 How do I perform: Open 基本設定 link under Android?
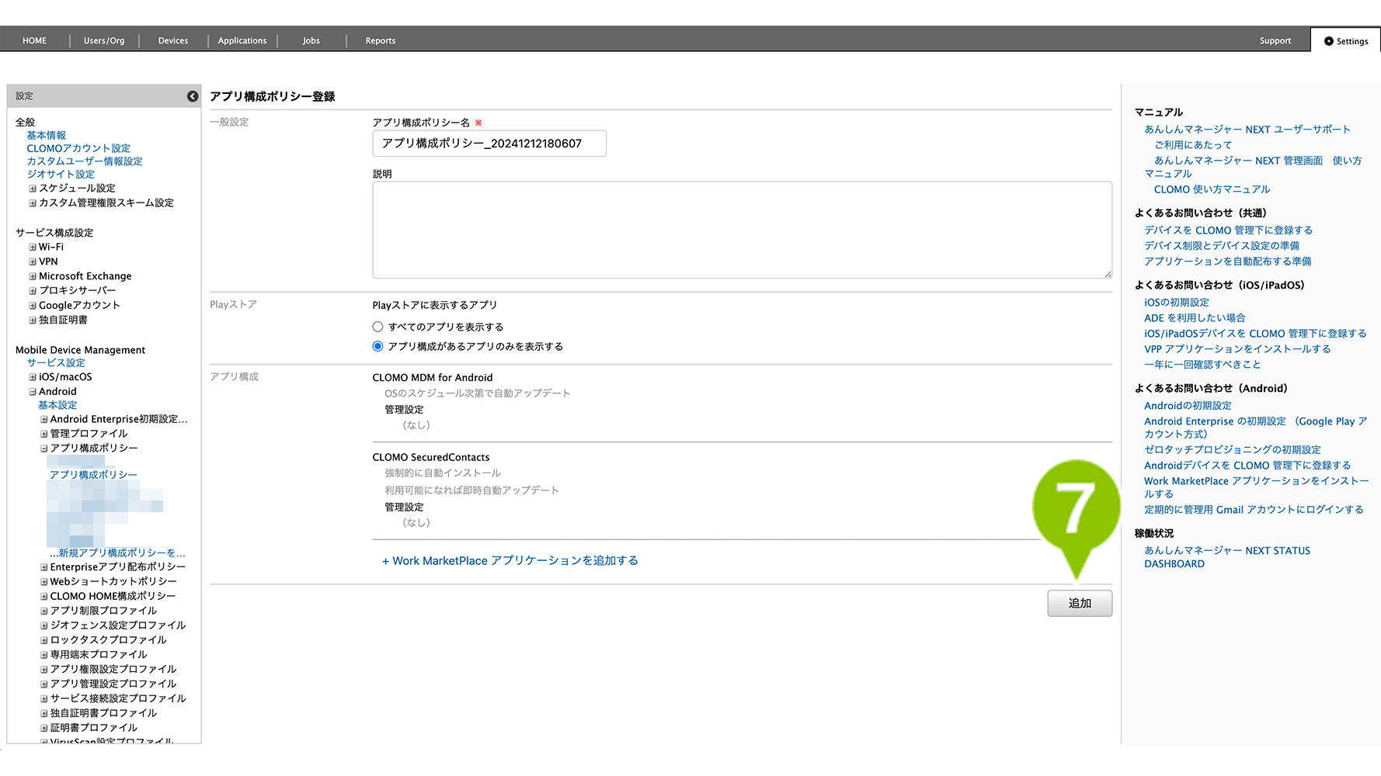[57, 405]
